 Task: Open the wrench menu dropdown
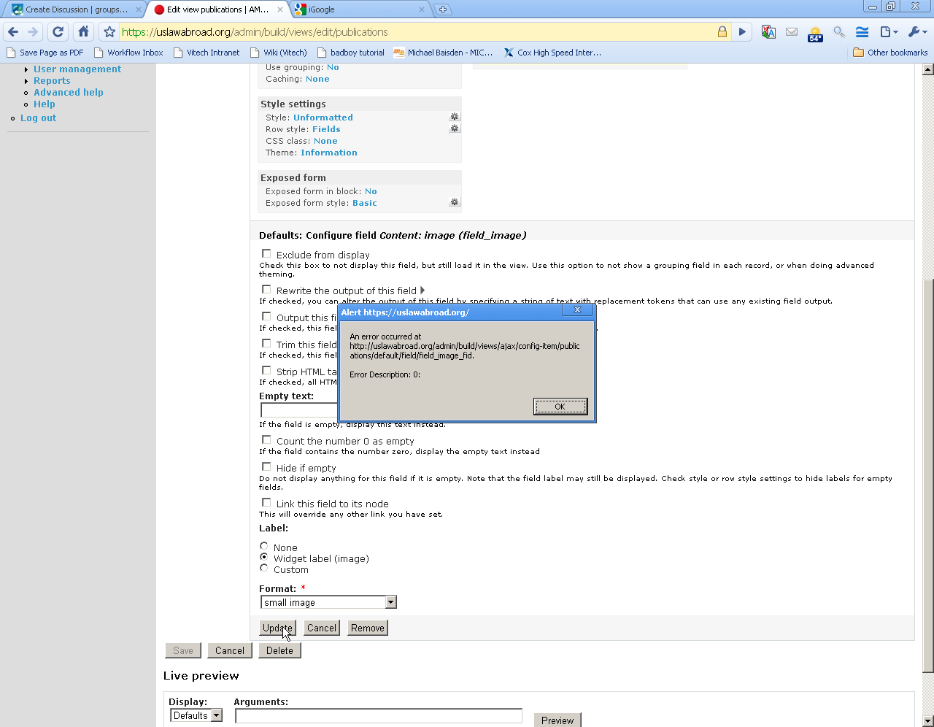point(916,32)
